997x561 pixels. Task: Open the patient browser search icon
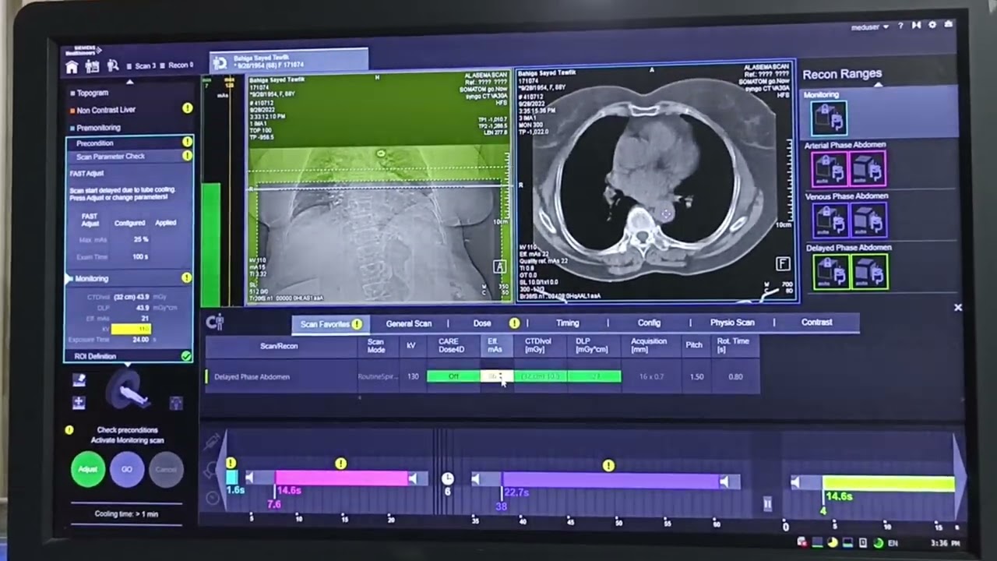click(x=113, y=67)
